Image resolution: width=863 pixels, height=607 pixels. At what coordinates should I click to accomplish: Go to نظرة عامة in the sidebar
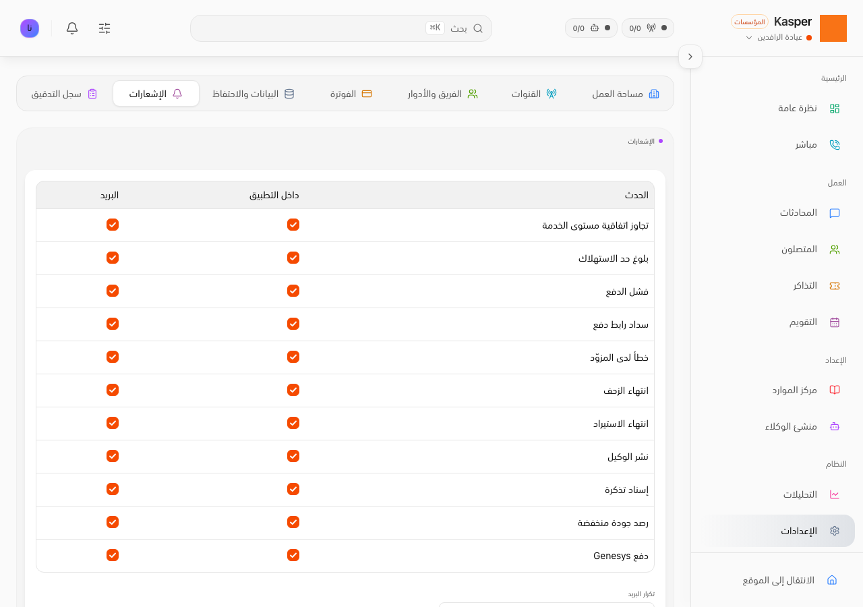(x=777, y=109)
